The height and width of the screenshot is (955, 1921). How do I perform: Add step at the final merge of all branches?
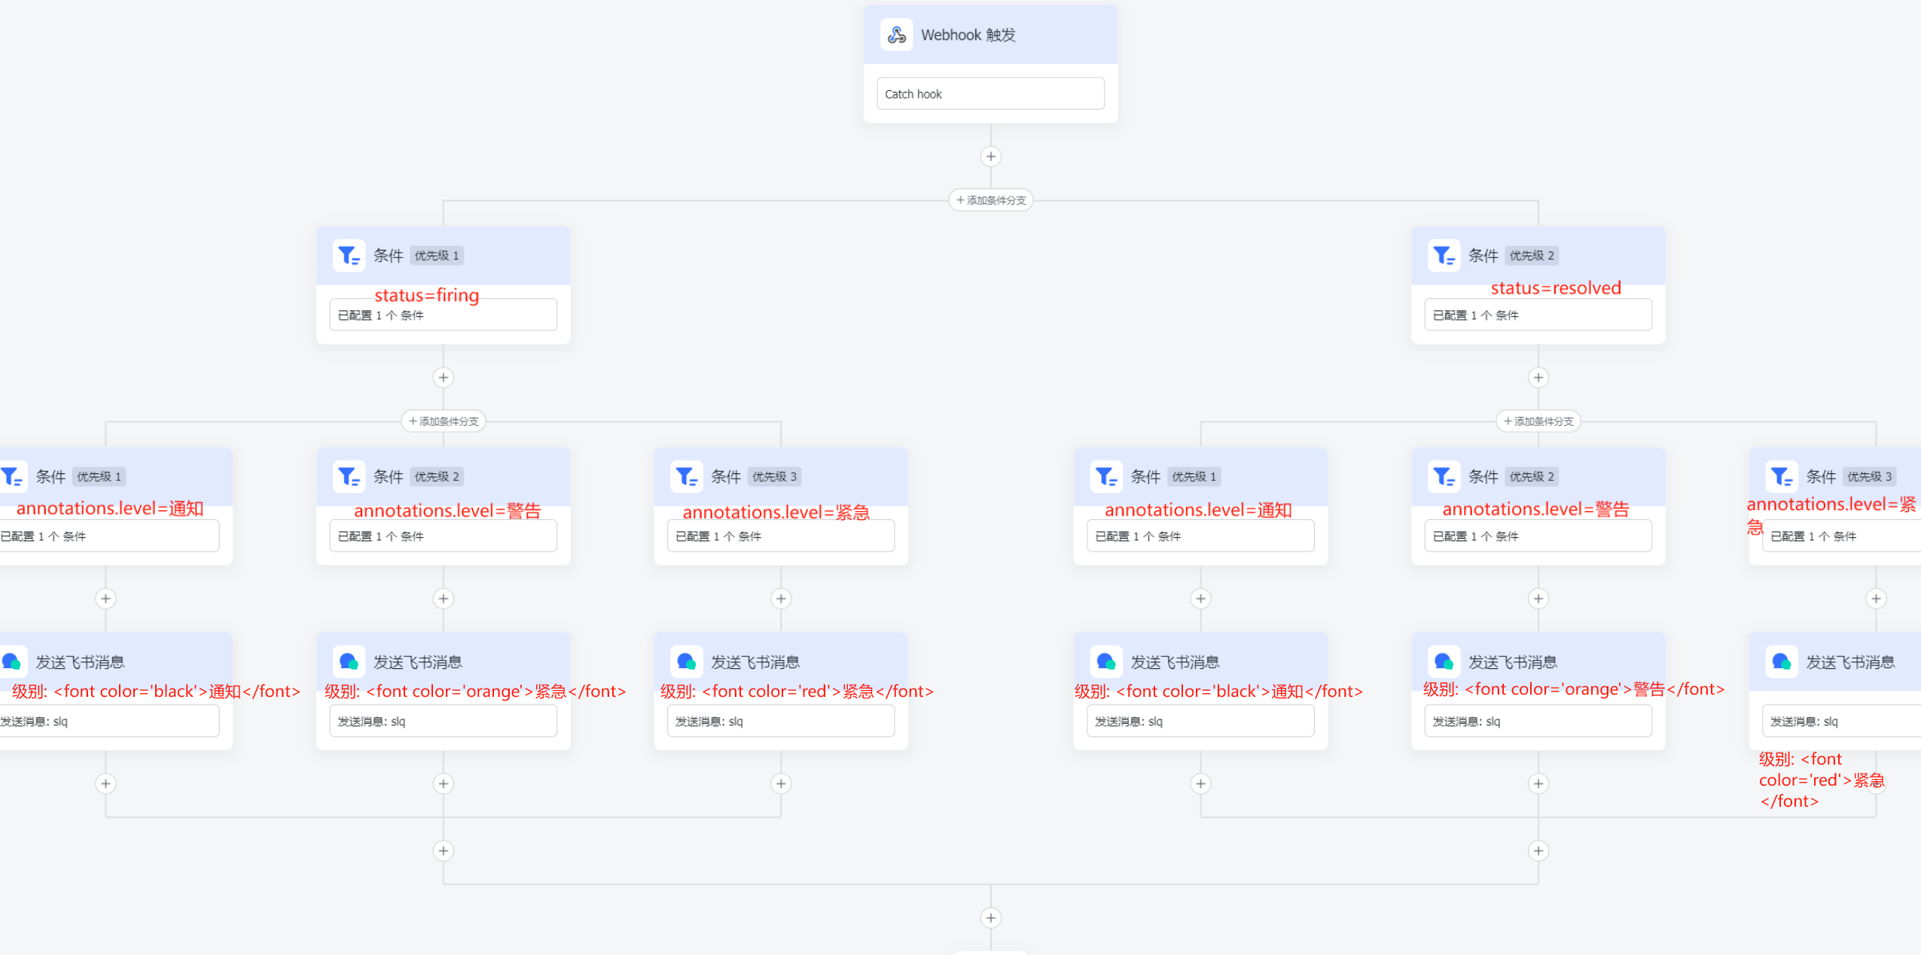pos(991,918)
